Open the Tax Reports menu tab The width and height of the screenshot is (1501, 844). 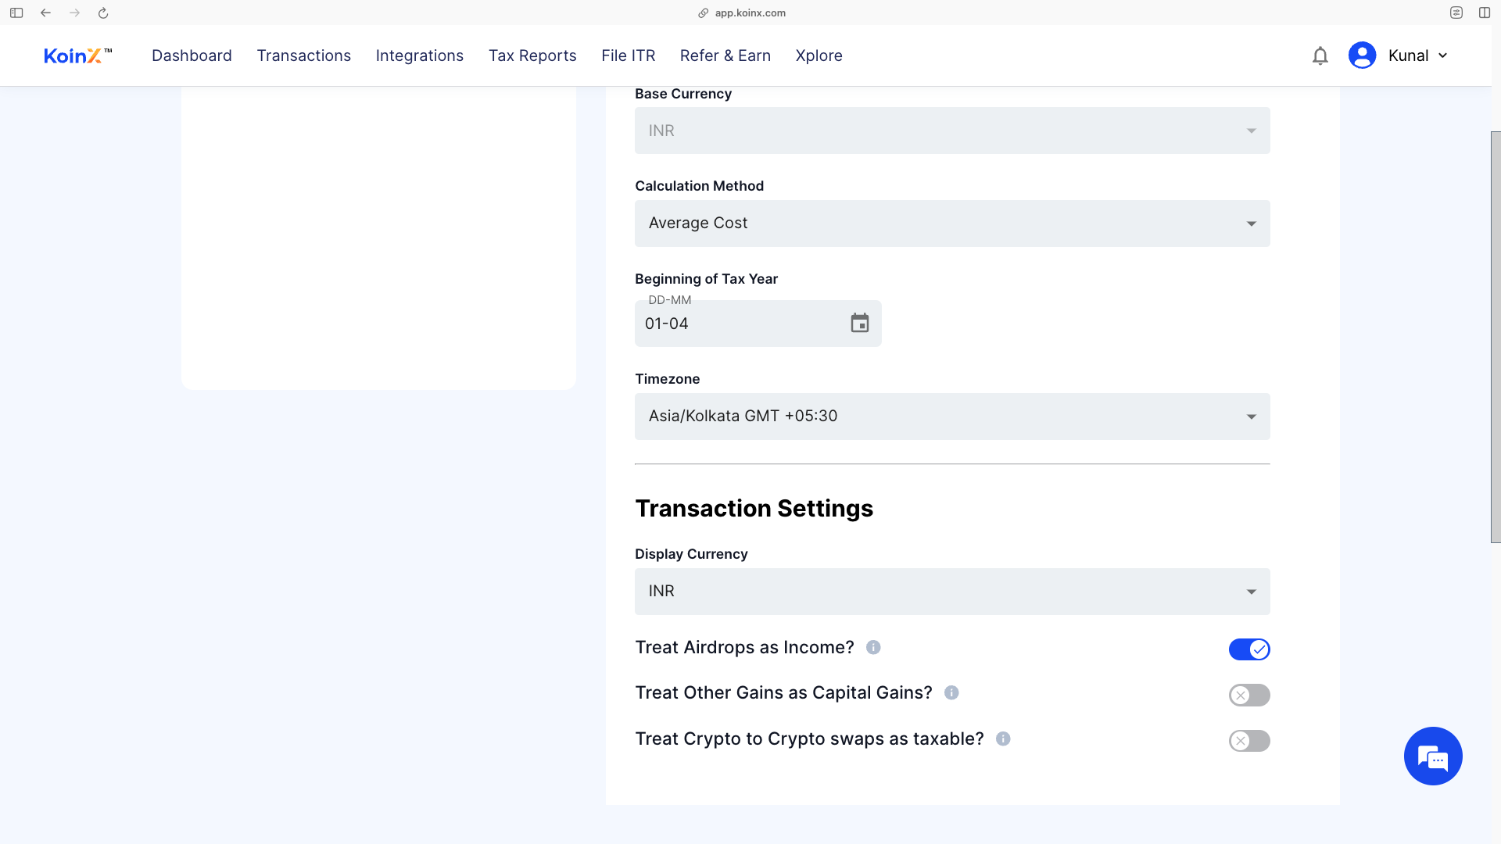coord(532,55)
